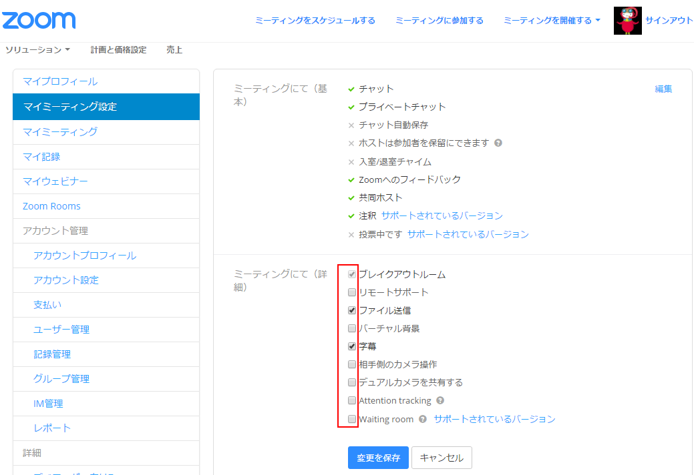The width and height of the screenshot is (694, 475).
Task: Click help icon beside Attention tracking
Action: pos(440,401)
